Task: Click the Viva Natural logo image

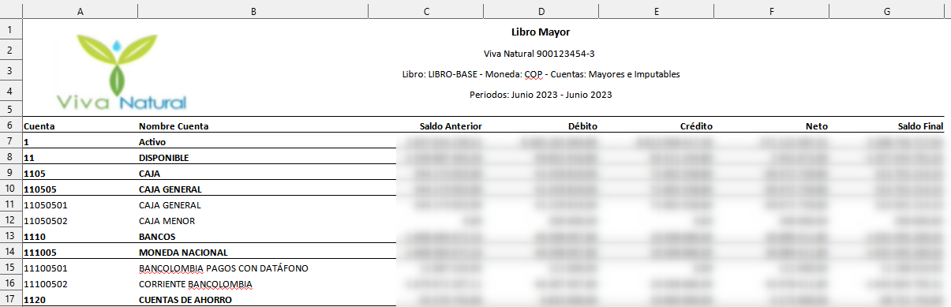Action: point(122,71)
